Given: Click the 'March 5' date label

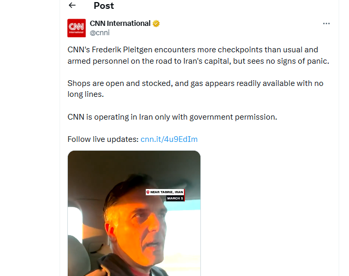Looking at the screenshot, I should point(175,198).
